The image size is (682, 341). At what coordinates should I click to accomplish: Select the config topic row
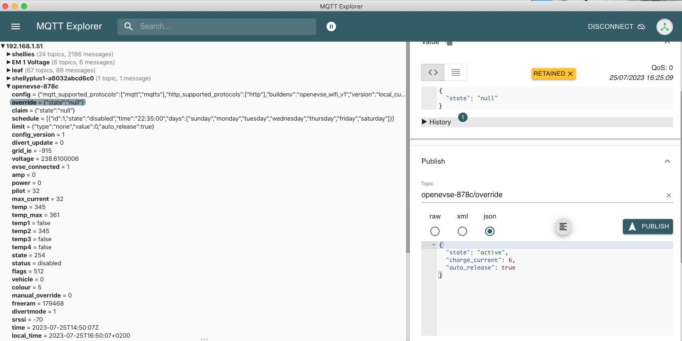(x=208, y=95)
